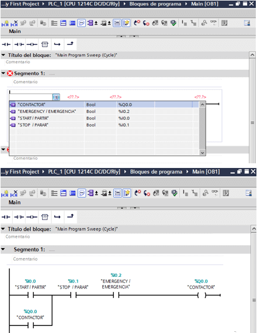Click the %Q0.0 address label above the output coil

pos(201,281)
